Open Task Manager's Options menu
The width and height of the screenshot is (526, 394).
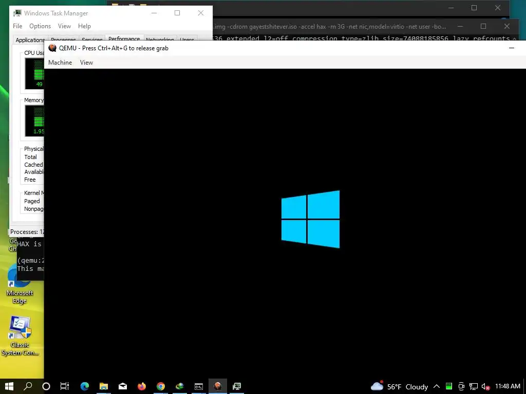coord(40,26)
